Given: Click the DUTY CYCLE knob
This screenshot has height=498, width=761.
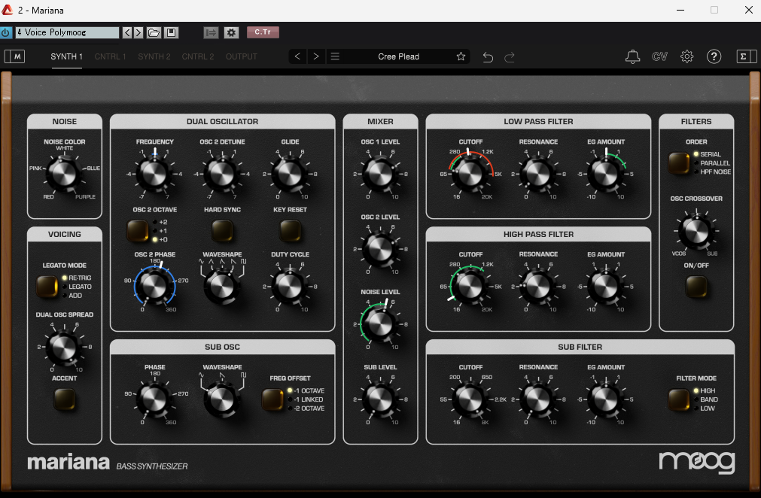Looking at the screenshot, I should (x=290, y=286).
